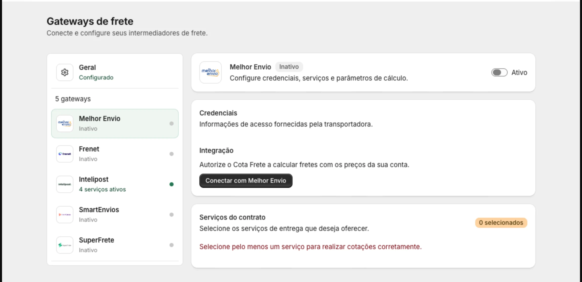Screen dimensions: 582x282
Task: Click the SuperFrete logo icon
Action: pyautogui.click(x=65, y=245)
